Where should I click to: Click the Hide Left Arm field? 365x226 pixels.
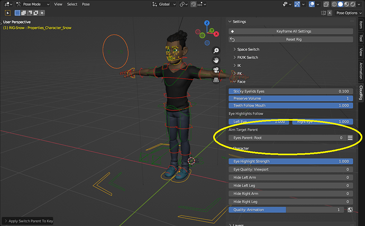[x=291, y=177]
